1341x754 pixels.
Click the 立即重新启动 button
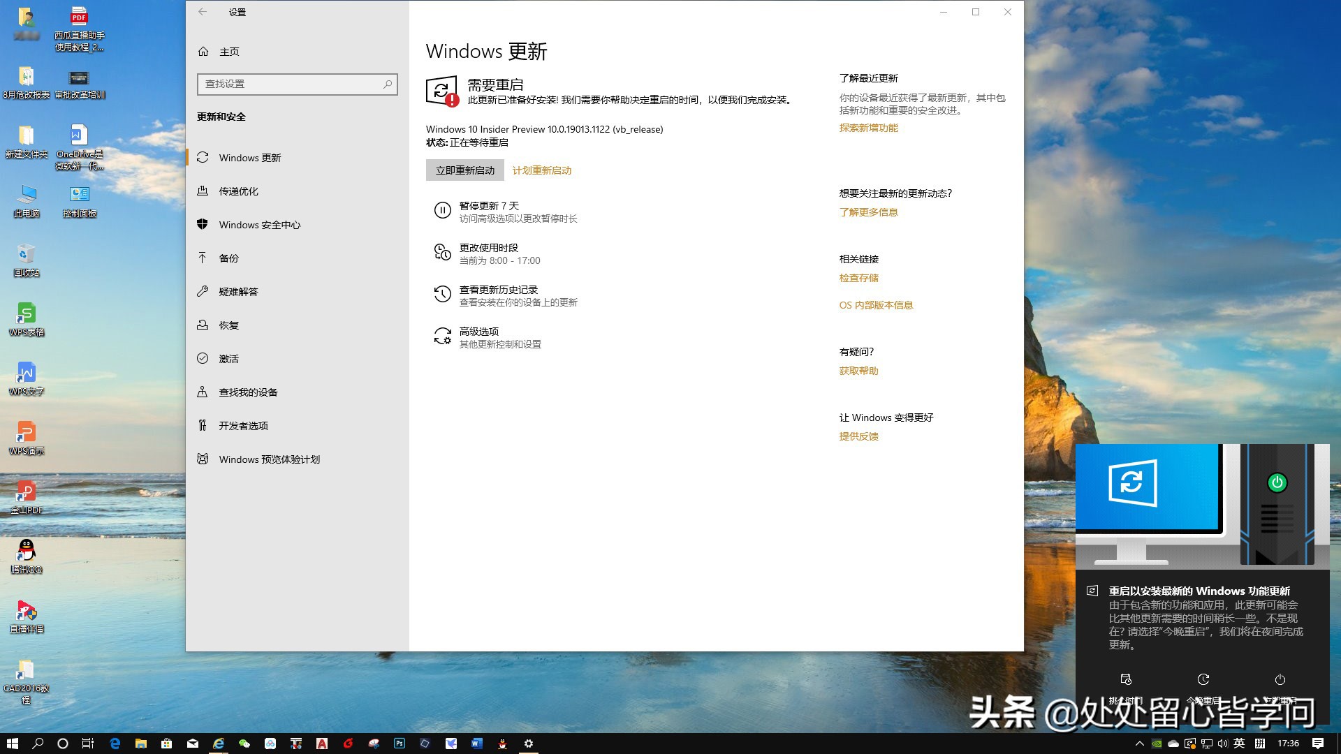(x=465, y=170)
